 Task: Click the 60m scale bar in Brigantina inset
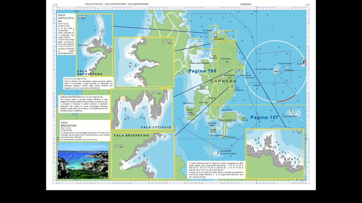pos(119,145)
